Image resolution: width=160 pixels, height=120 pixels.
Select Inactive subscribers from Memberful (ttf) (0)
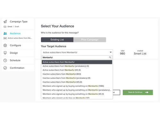click(x=77, y=82)
